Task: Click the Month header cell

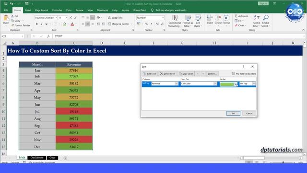Action: pos(37,64)
